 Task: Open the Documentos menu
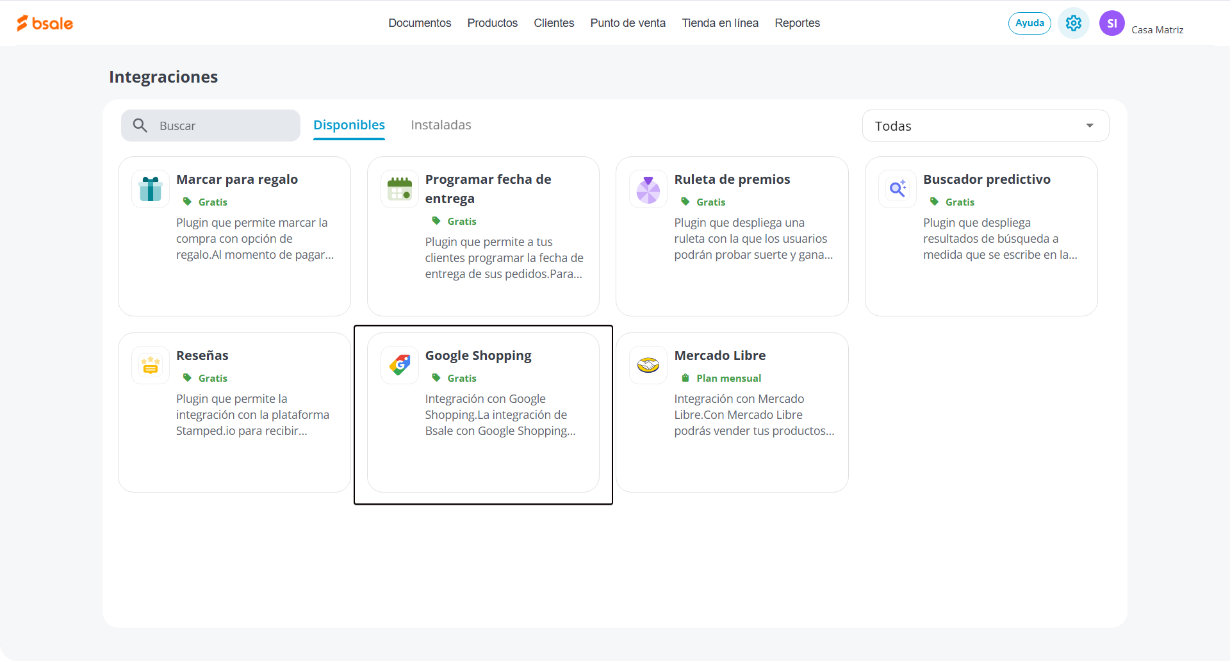420,23
